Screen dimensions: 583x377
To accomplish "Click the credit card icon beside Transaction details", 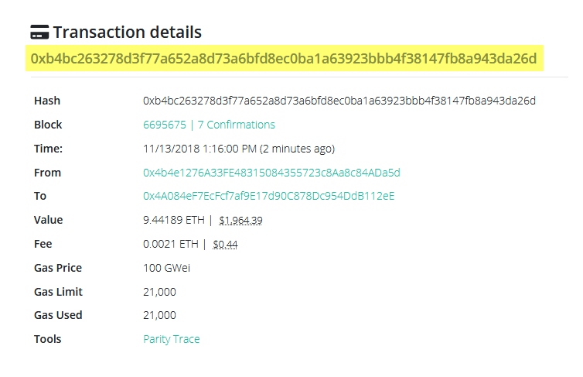I will click(39, 32).
